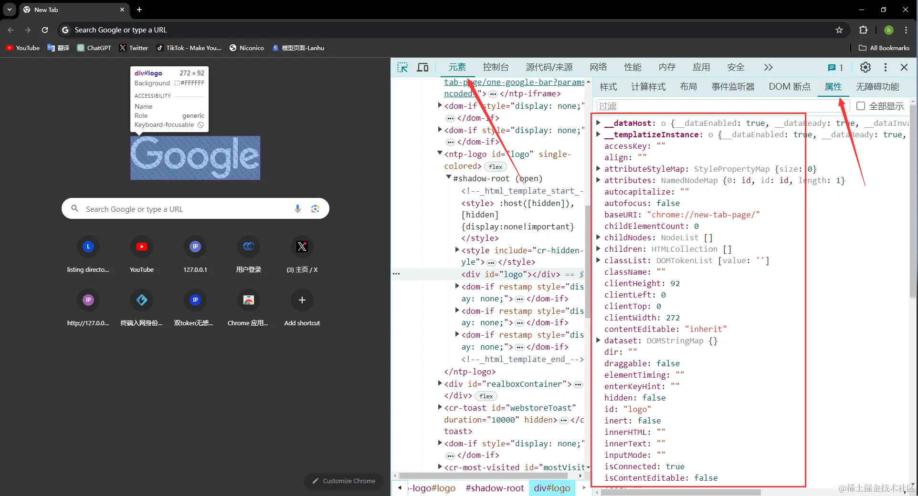This screenshot has width=918, height=496.
Task: Switch to the 内存 (Memory) tab
Action: coord(667,67)
